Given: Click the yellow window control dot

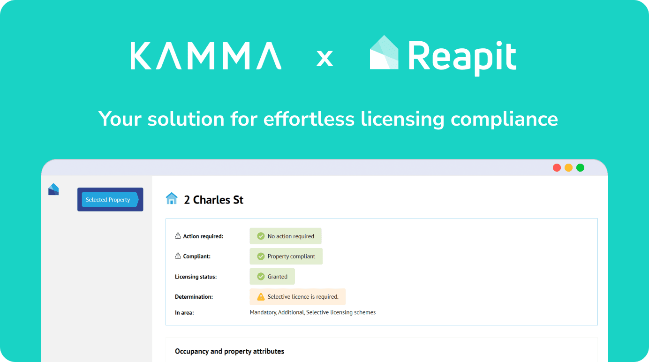Looking at the screenshot, I should click(569, 168).
